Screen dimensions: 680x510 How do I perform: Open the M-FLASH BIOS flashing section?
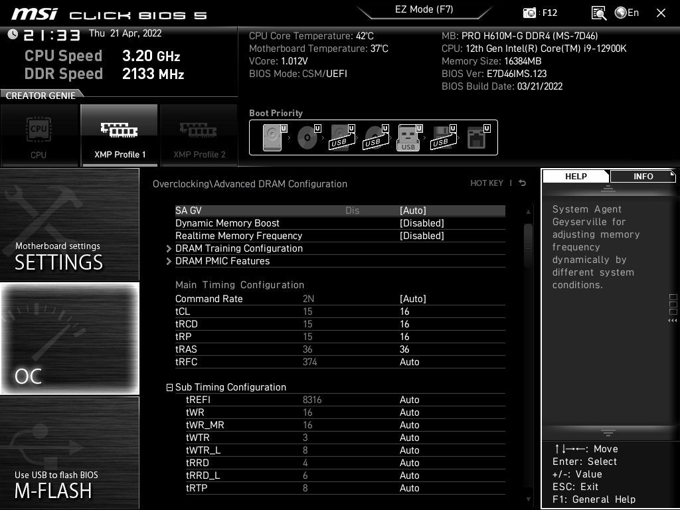coord(69,453)
